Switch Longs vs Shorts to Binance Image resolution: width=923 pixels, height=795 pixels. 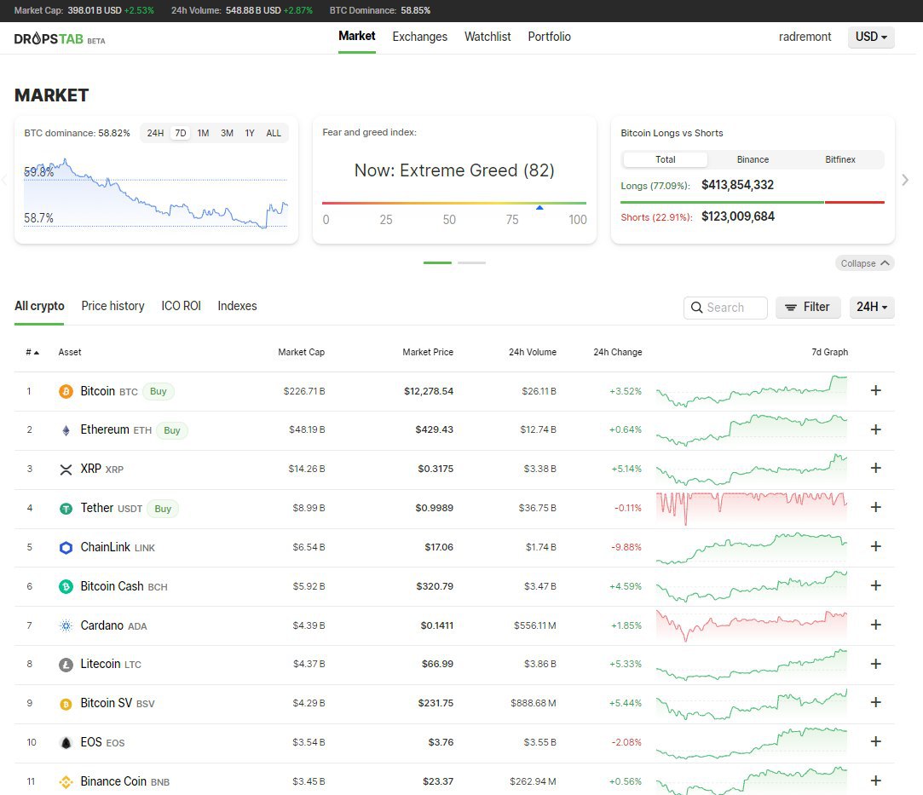753,159
